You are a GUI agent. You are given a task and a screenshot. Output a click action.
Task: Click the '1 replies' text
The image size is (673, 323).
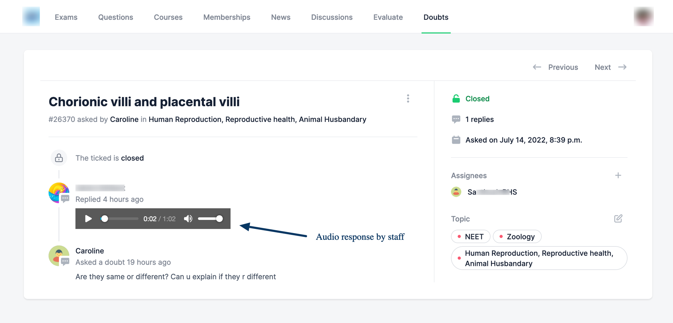[480, 120]
